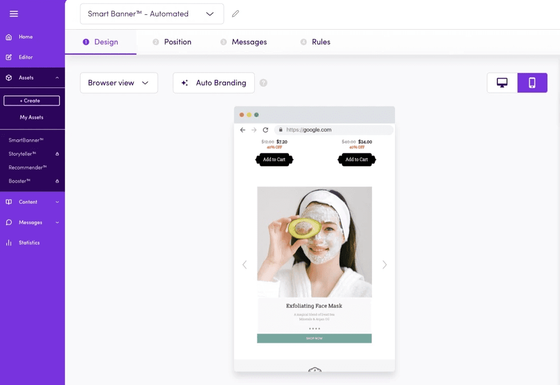Click the face mask product image
560x385 pixels.
click(314, 242)
